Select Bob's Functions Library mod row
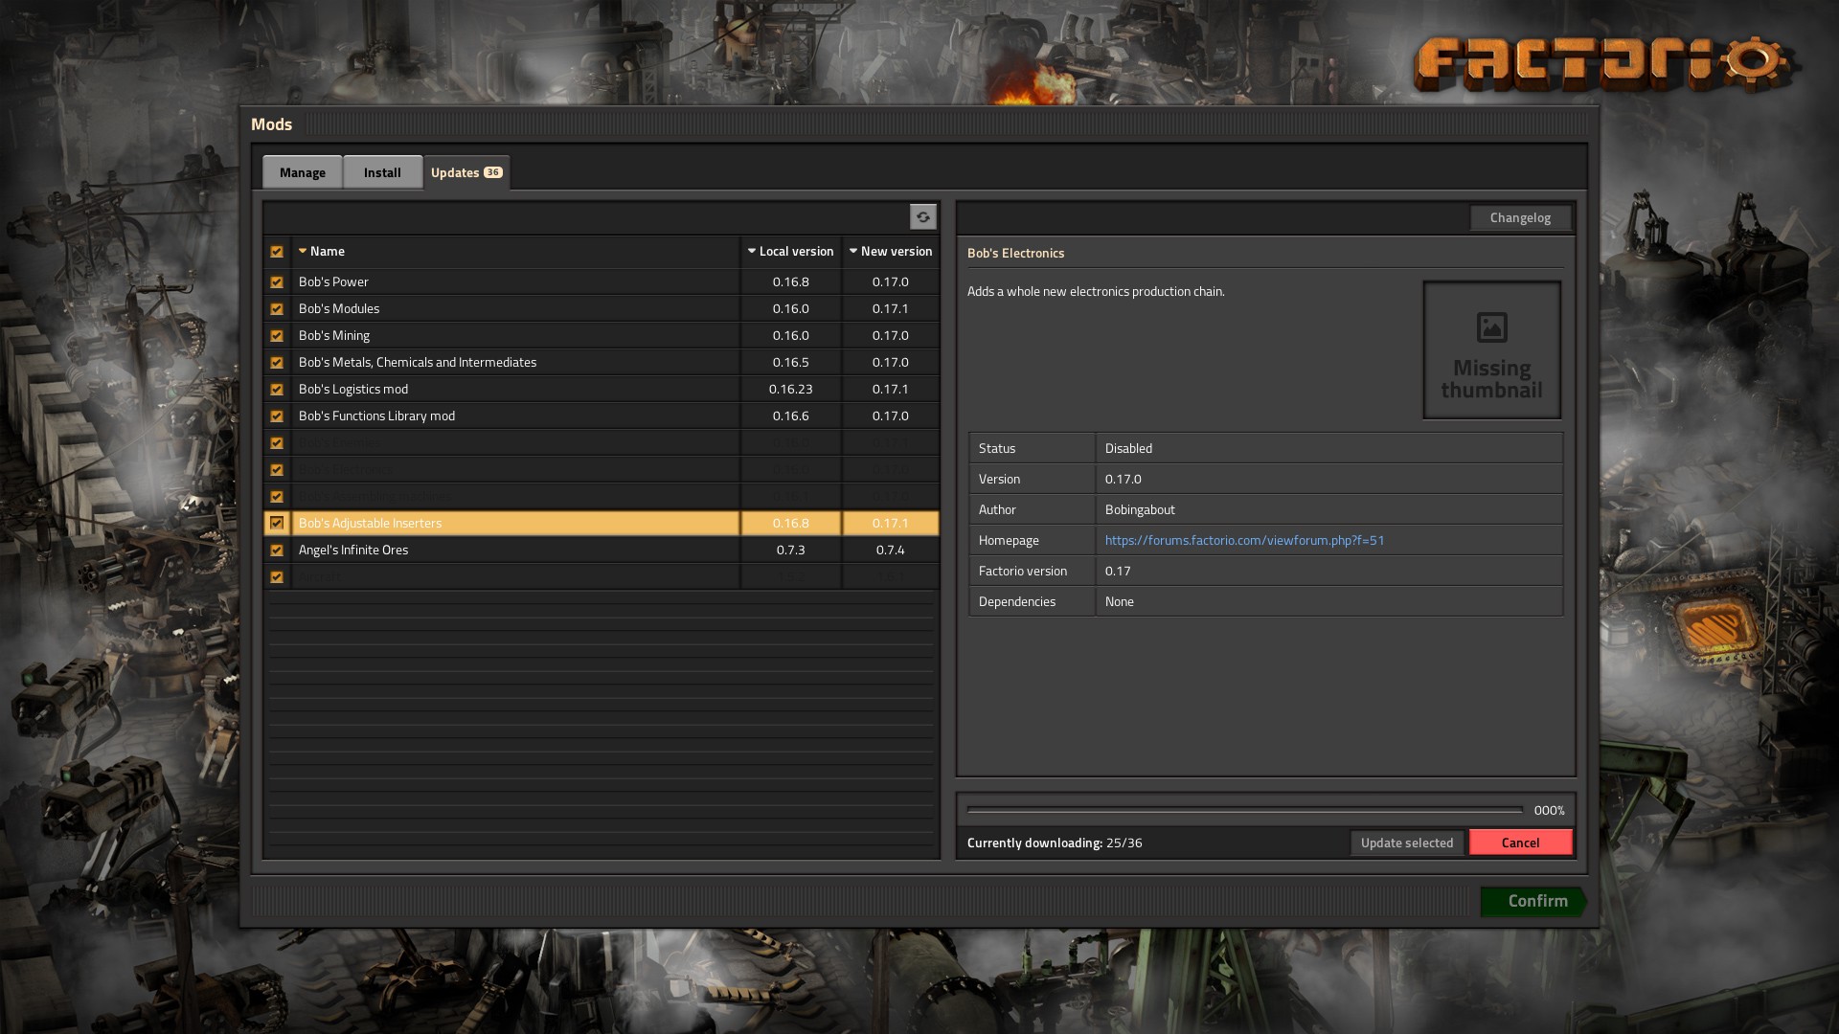 pos(602,416)
